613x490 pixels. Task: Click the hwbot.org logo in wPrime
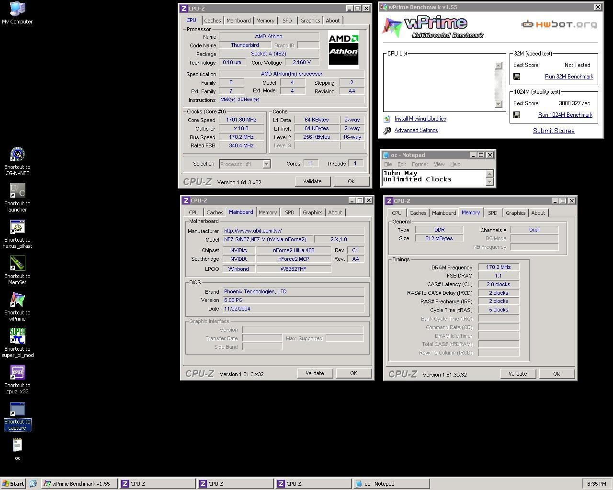(x=559, y=24)
